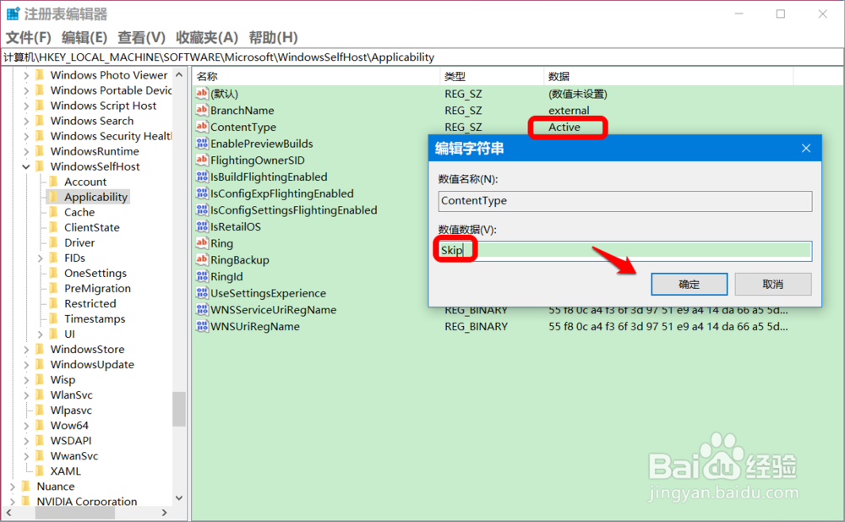Click the tree scroll down arrow
Screen dimensions: 845x522
click(x=179, y=498)
